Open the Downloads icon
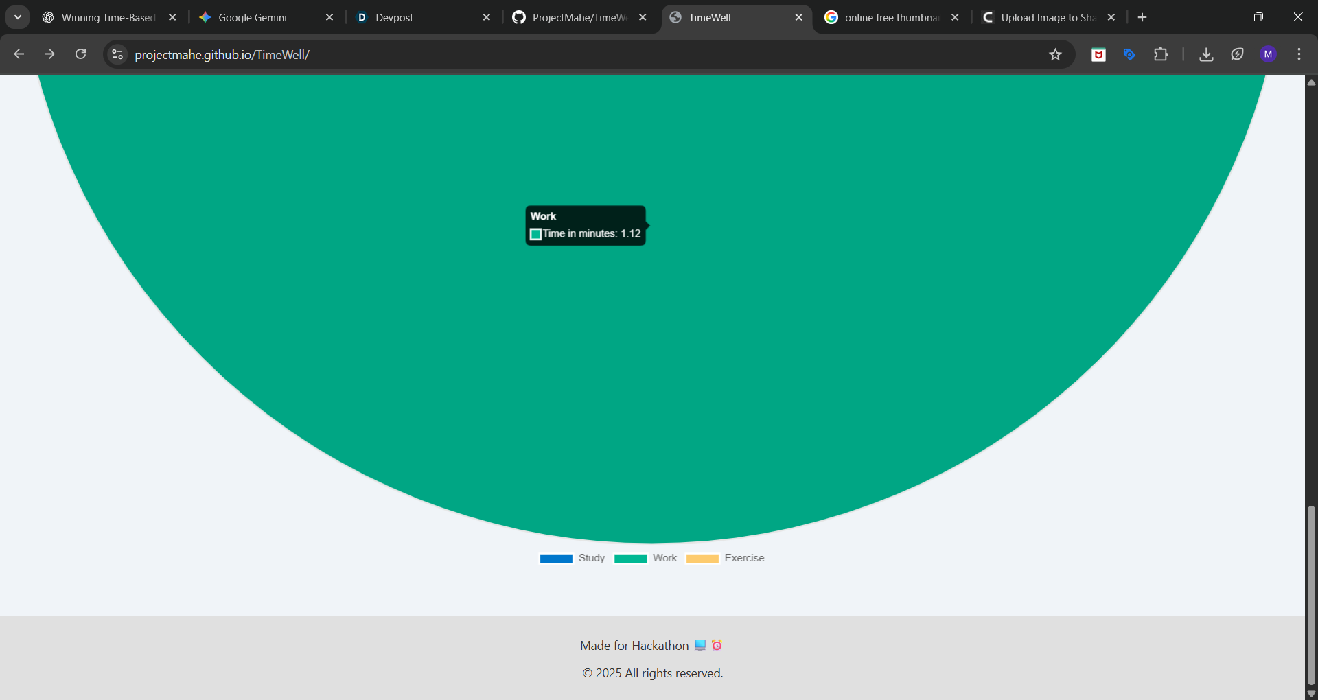The width and height of the screenshot is (1318, 700). pos(1206,54)
